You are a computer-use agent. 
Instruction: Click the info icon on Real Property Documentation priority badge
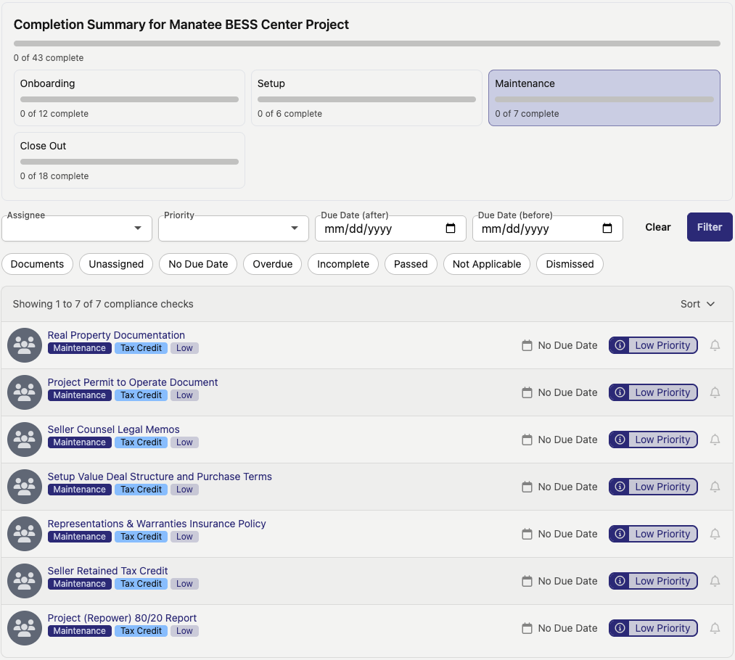coord(620,345)
